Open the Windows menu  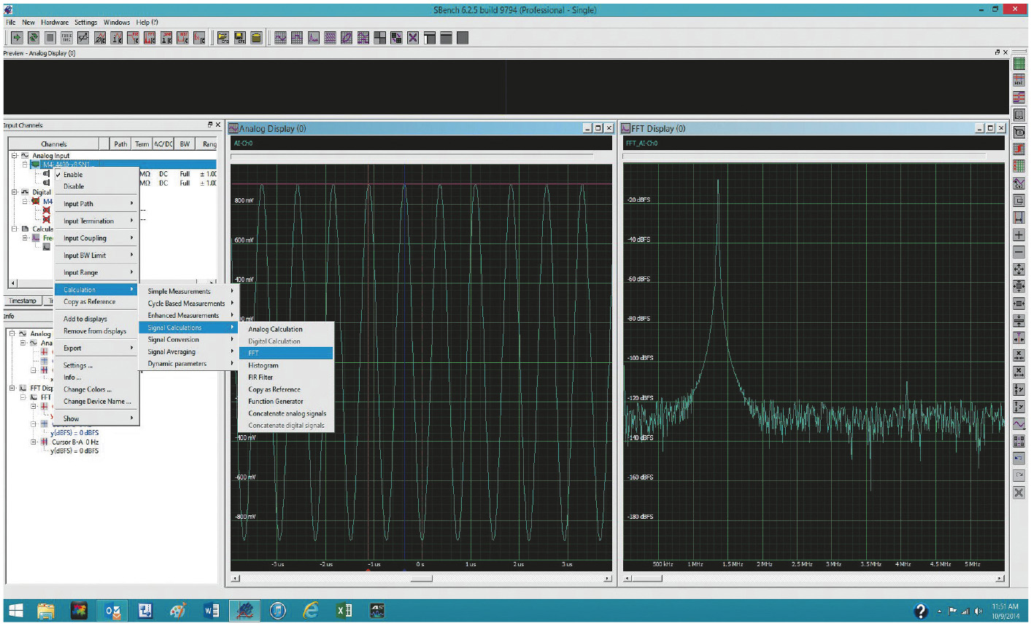[x=117, y=23]
